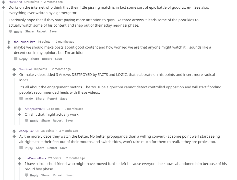The height and width of the screenshot is (180, 237).
Task: Open SumKunt's user profile
Action: pos(26,69)
